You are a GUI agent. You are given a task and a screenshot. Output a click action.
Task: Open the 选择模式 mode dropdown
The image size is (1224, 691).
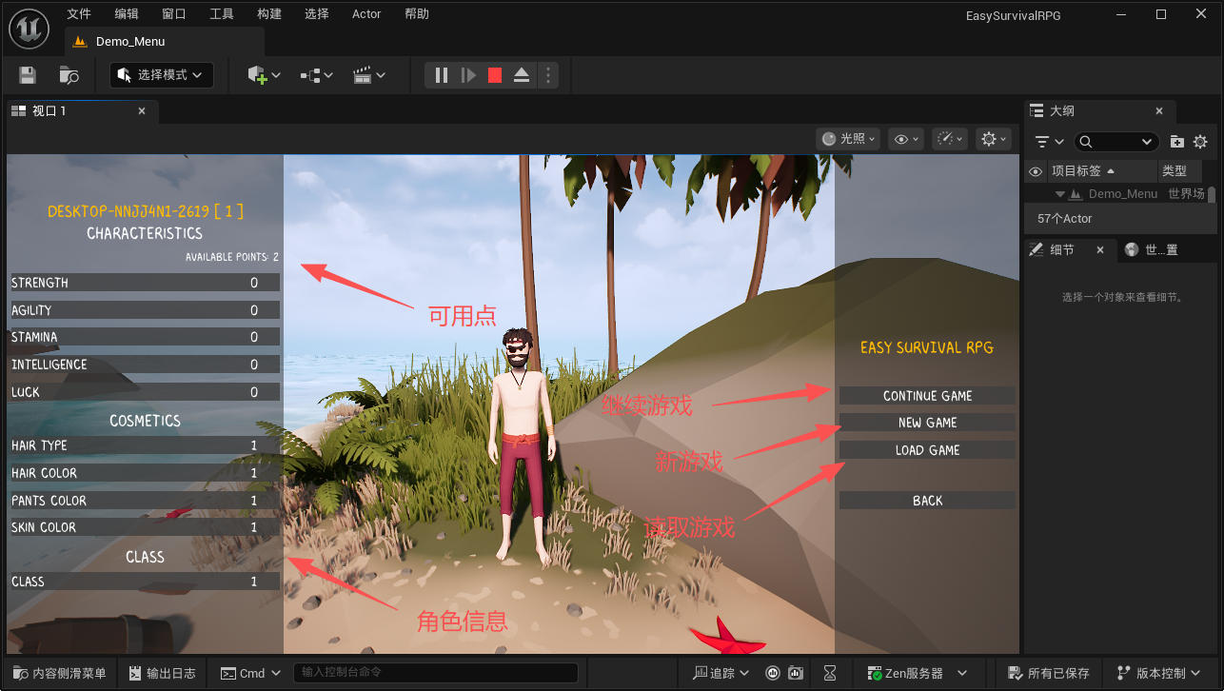point(162,75)
